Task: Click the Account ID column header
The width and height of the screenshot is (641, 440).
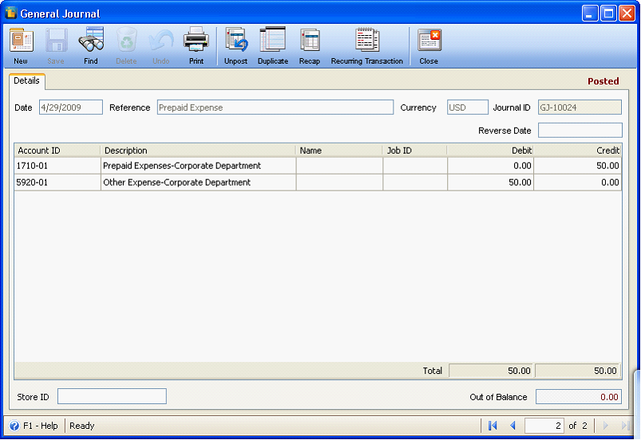Action: 57,151
